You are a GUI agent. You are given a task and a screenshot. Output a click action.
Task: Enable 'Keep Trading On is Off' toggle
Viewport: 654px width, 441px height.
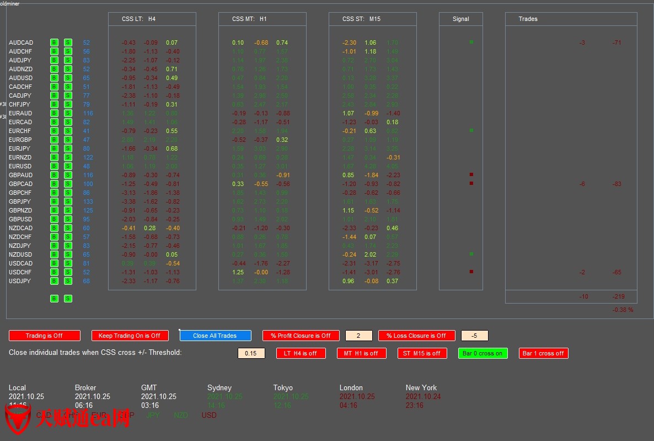(x=130, y=336)
